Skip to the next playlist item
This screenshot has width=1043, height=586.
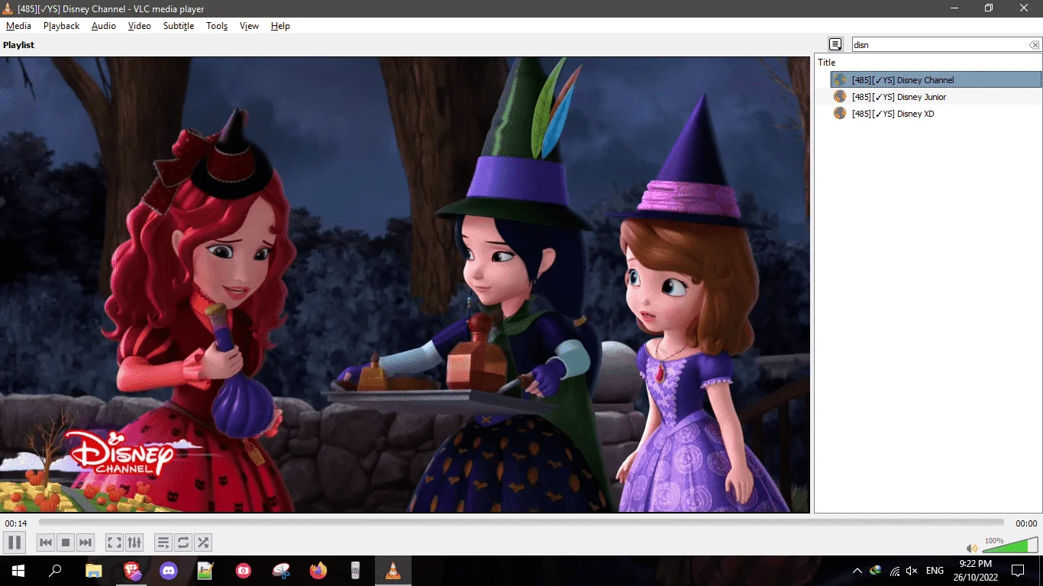coord(86,543)
